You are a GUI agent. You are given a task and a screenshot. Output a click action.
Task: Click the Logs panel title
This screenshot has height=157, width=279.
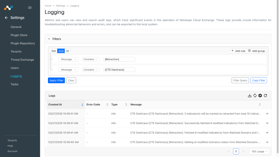pyautogui.click(x=52, y=96)
